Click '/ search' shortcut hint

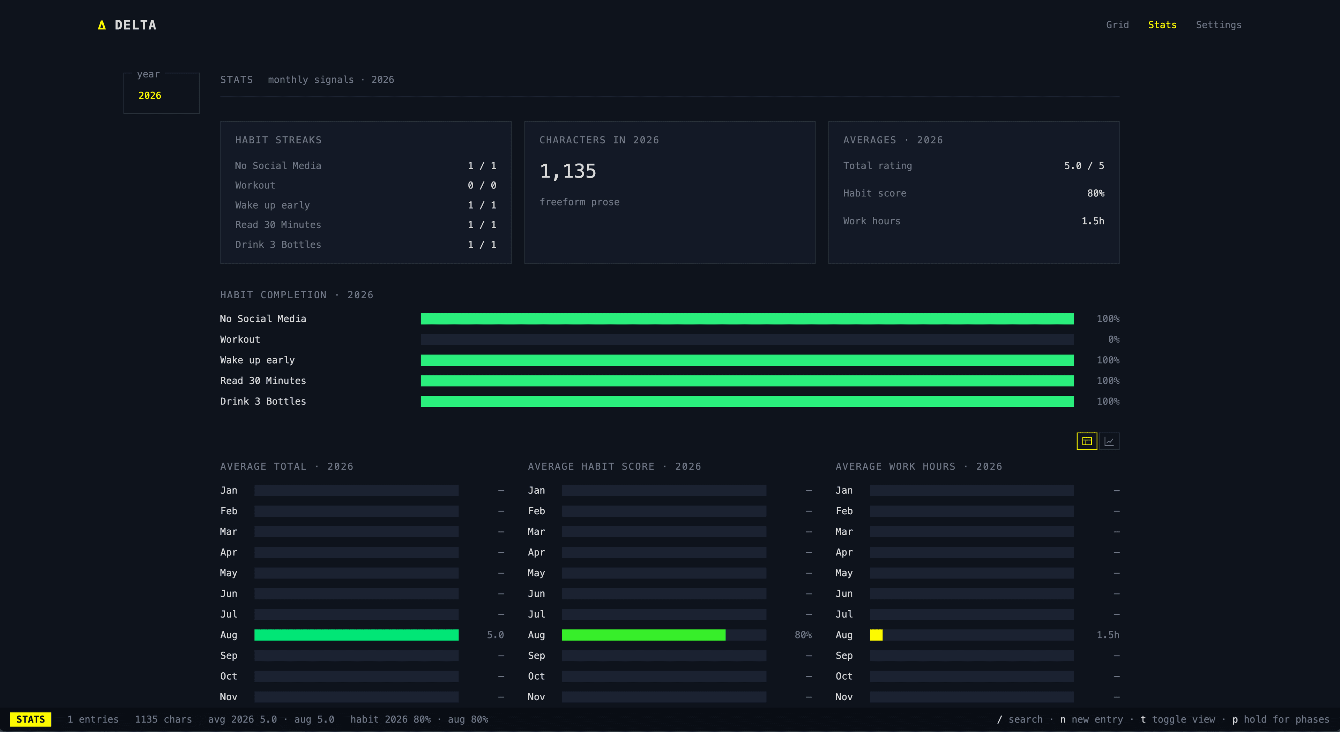pos(1020,719)
